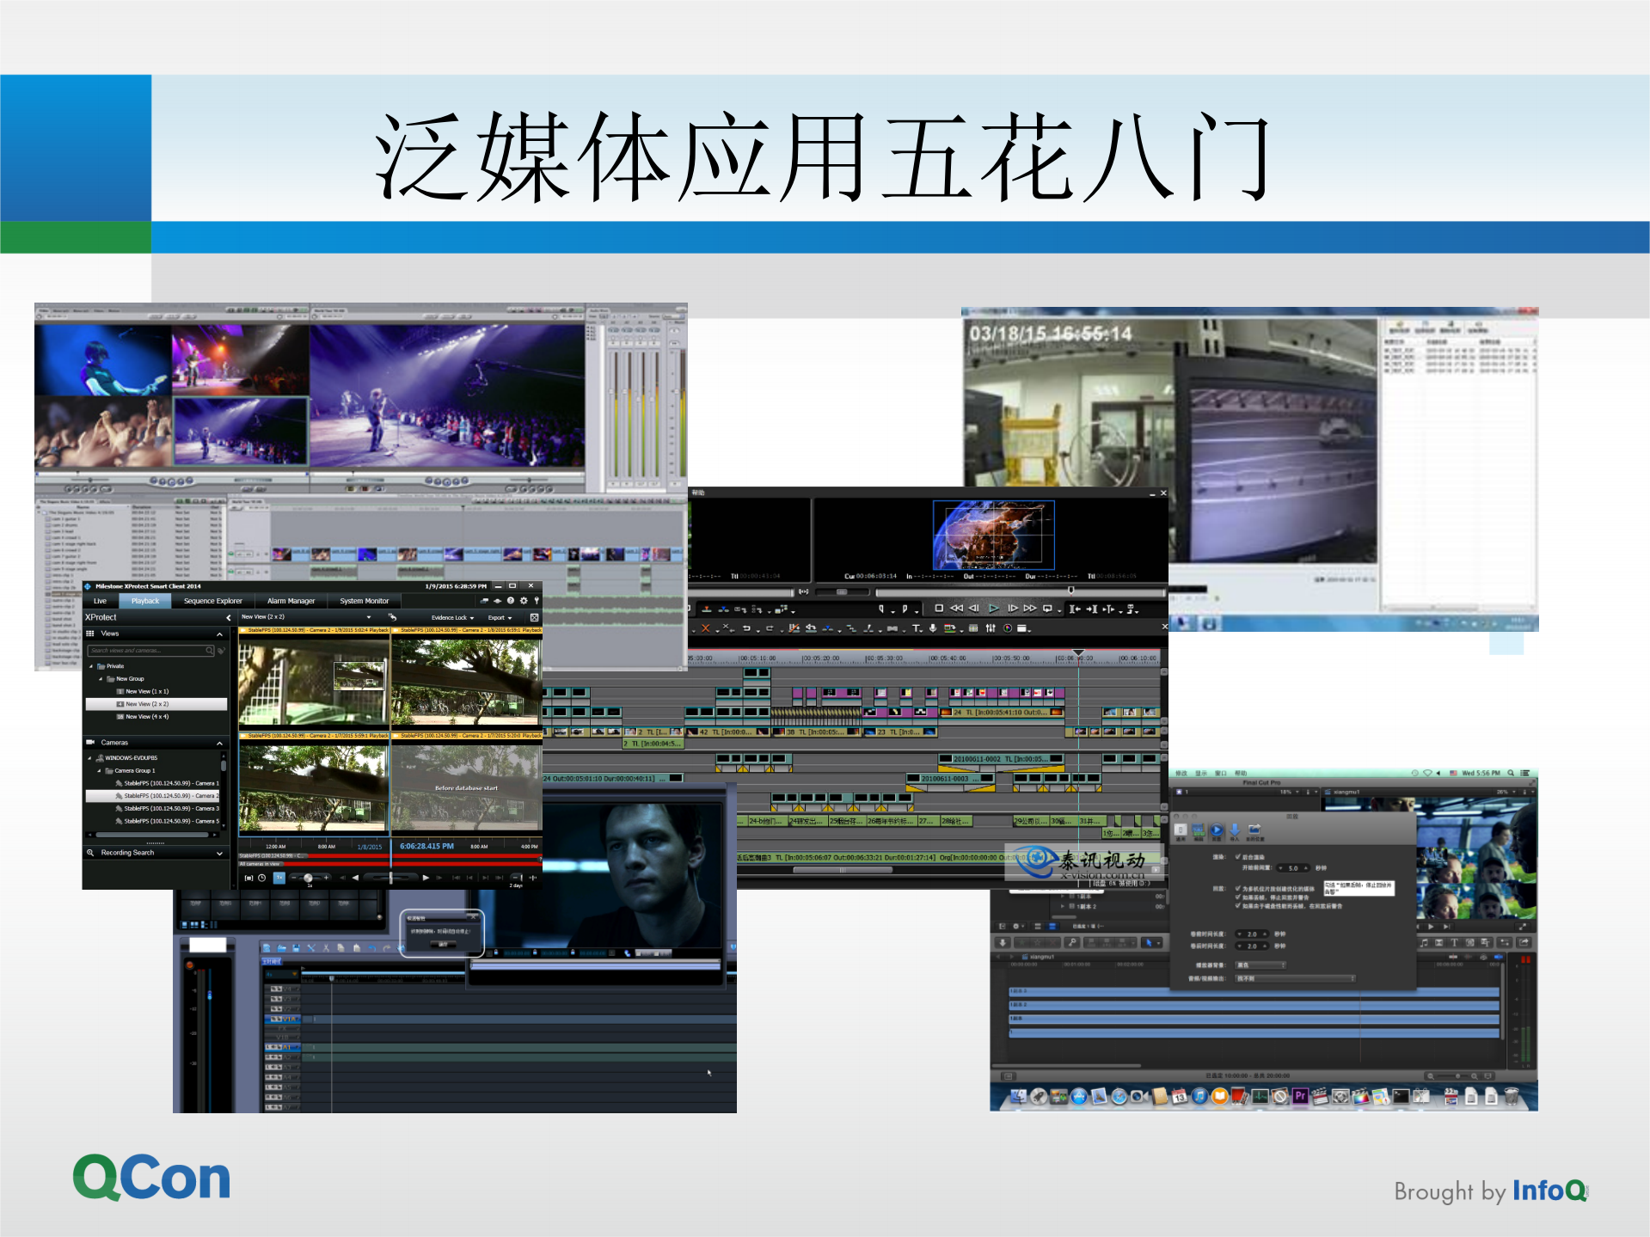1650x1237 pixels.
Task: Select the Text tool in the editing toolbar
Action: pos(915,628)
